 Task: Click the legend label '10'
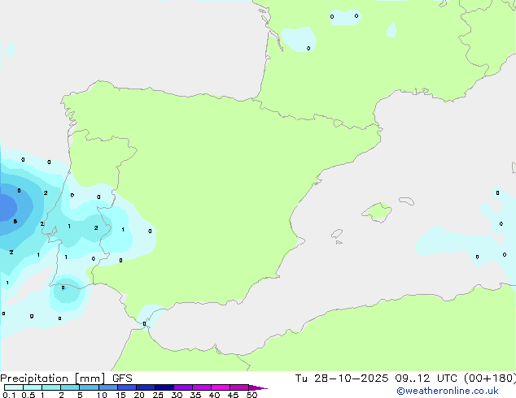(x=102, y=395)
